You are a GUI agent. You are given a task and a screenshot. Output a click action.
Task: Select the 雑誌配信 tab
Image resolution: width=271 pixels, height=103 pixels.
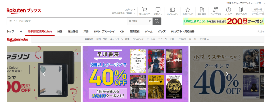click(x=73, y=32)
